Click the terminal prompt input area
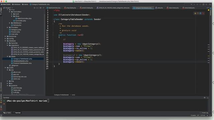Image resolution: width=214 pixels, height=120 pixels. click(x=48, y=101)
